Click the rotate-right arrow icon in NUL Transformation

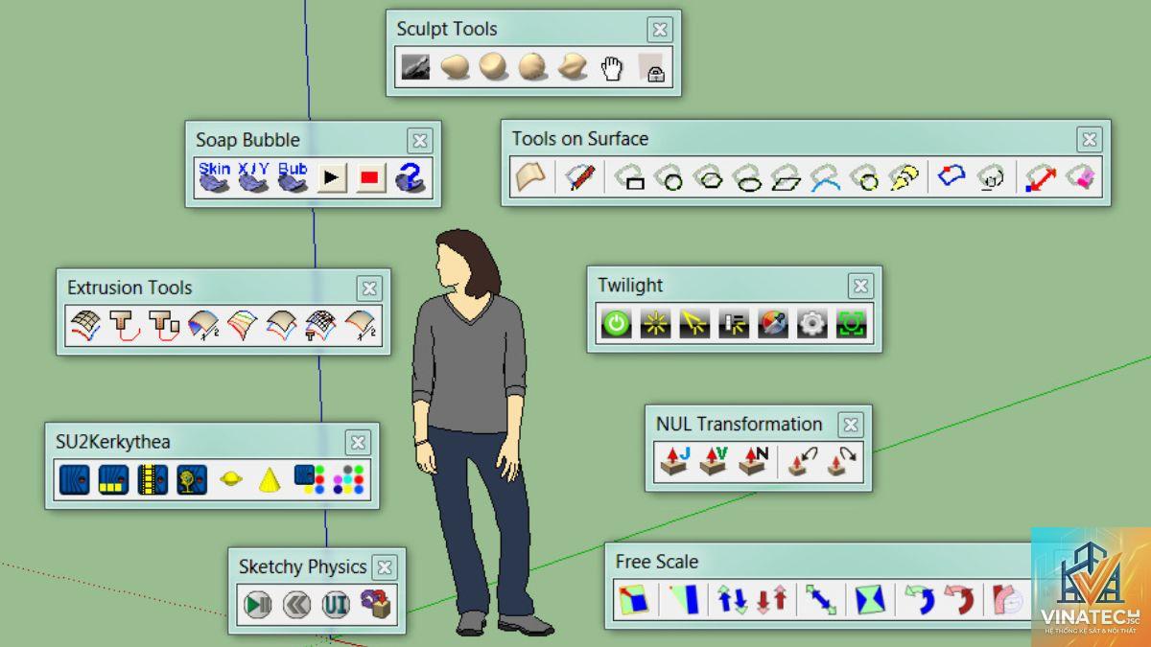tap(844, 462)
